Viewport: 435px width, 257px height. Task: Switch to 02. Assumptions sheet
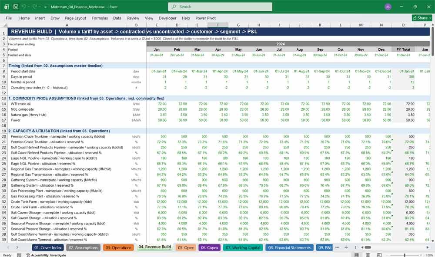(x=83, y=247)
